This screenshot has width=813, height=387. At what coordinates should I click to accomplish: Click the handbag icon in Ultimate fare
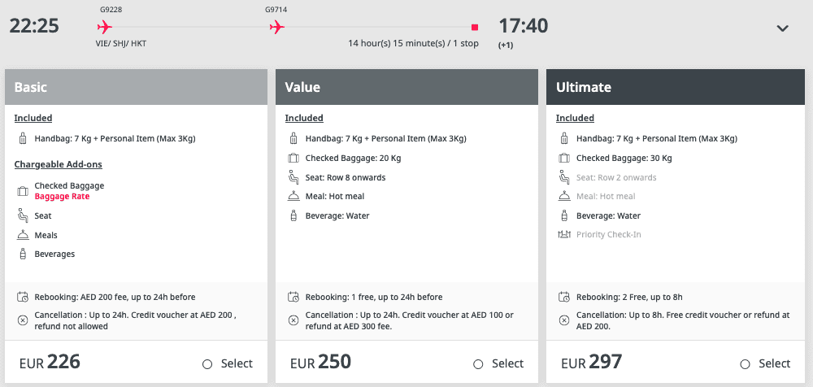pyautogui.click(x=564, y=139)
